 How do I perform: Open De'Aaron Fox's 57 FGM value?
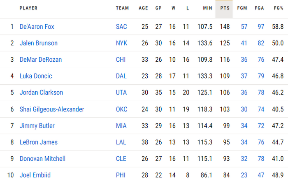(244, 27)
